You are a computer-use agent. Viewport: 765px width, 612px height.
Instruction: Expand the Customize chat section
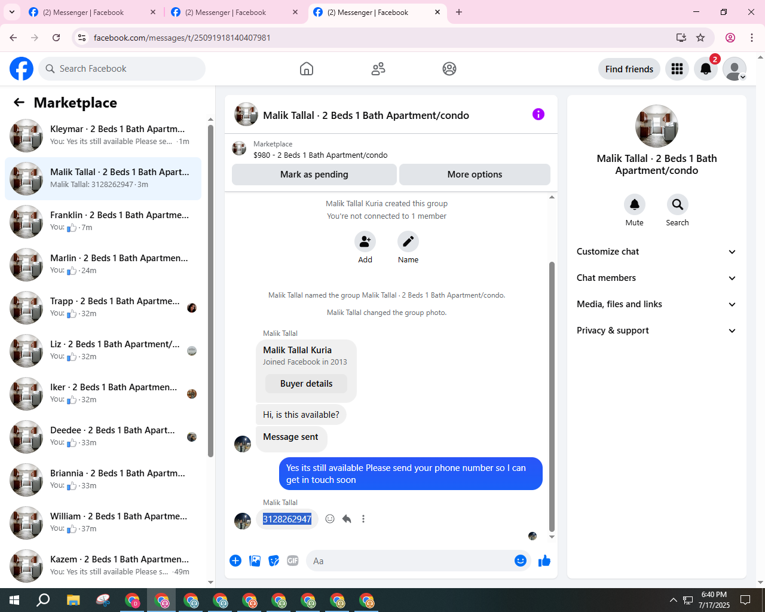pos(656,252)
